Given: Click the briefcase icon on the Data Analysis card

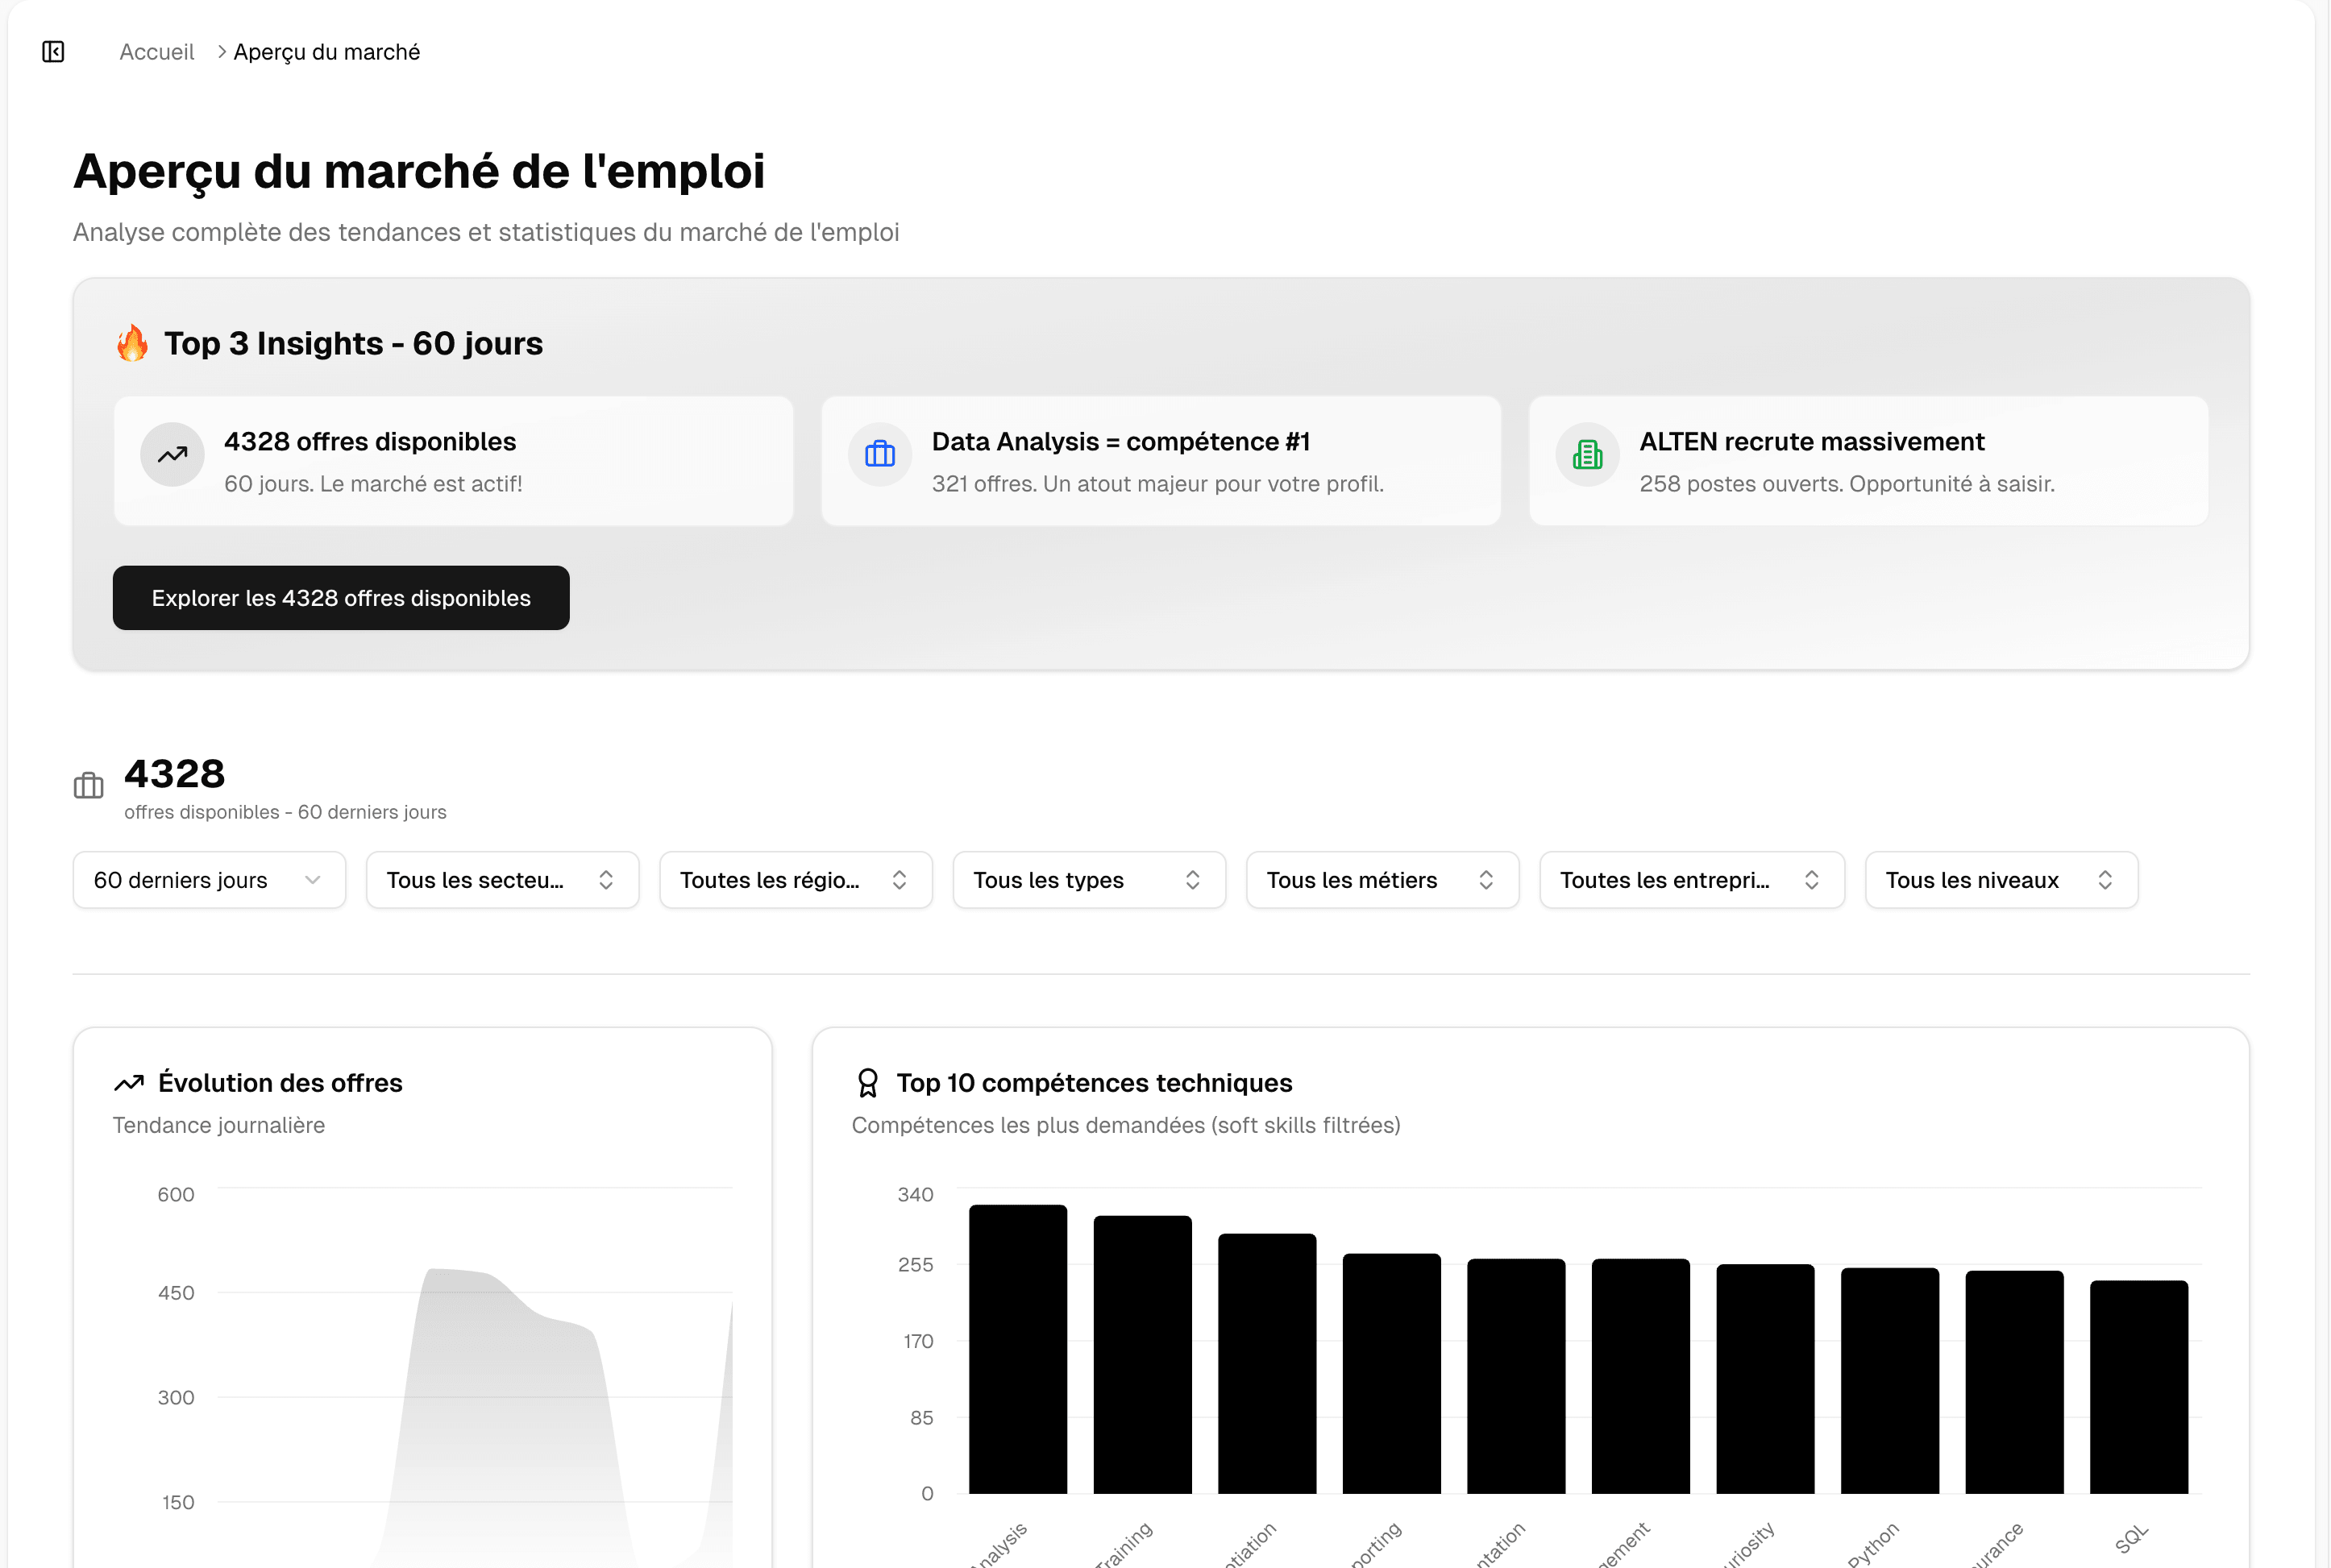Looking at the screenshot, I should (879, 455).
